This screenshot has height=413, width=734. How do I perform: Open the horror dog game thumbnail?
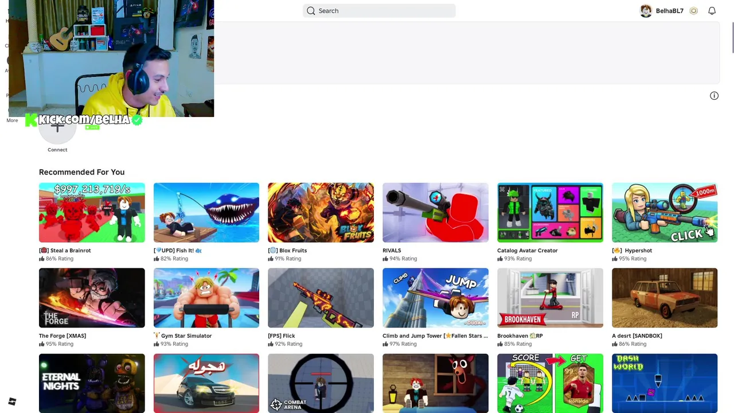click(x=435, y=383)
